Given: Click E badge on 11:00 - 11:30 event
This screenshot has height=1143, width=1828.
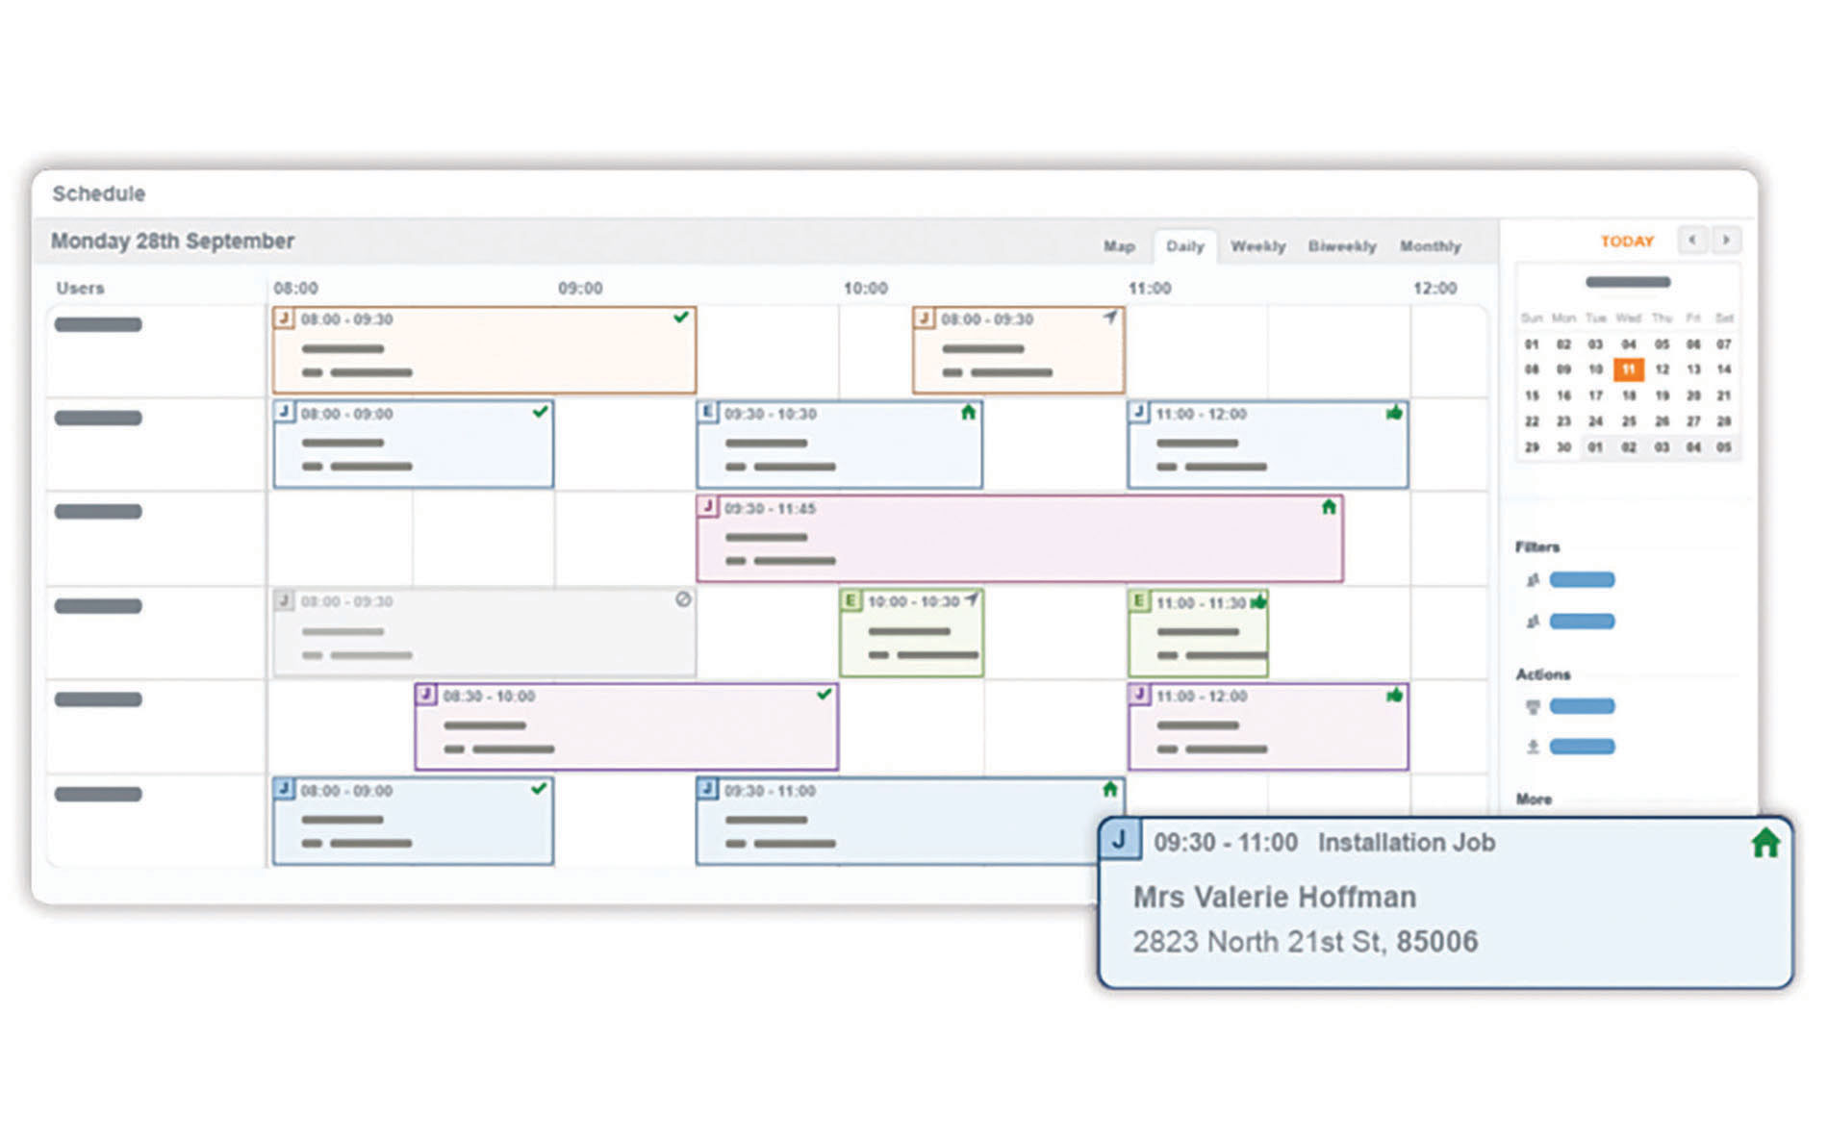Looking at the screenshot, I should 1139,601.
